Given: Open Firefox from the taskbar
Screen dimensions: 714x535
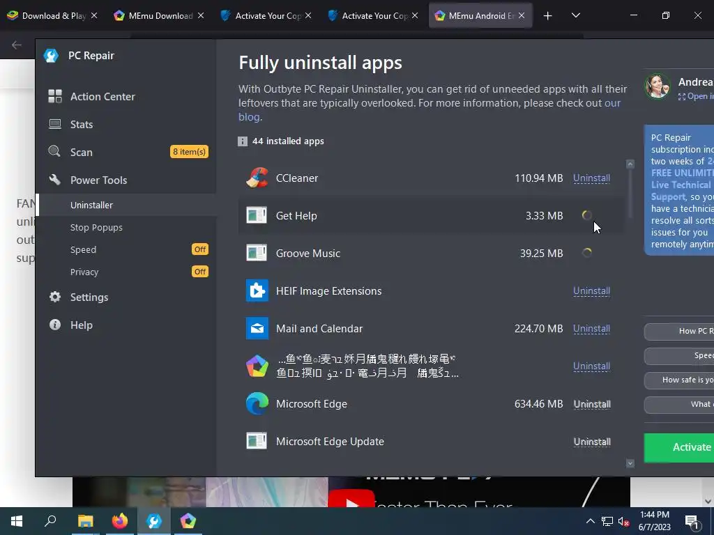Looking at the screenshot, I should pyautogui.click(x=120, y=521).
